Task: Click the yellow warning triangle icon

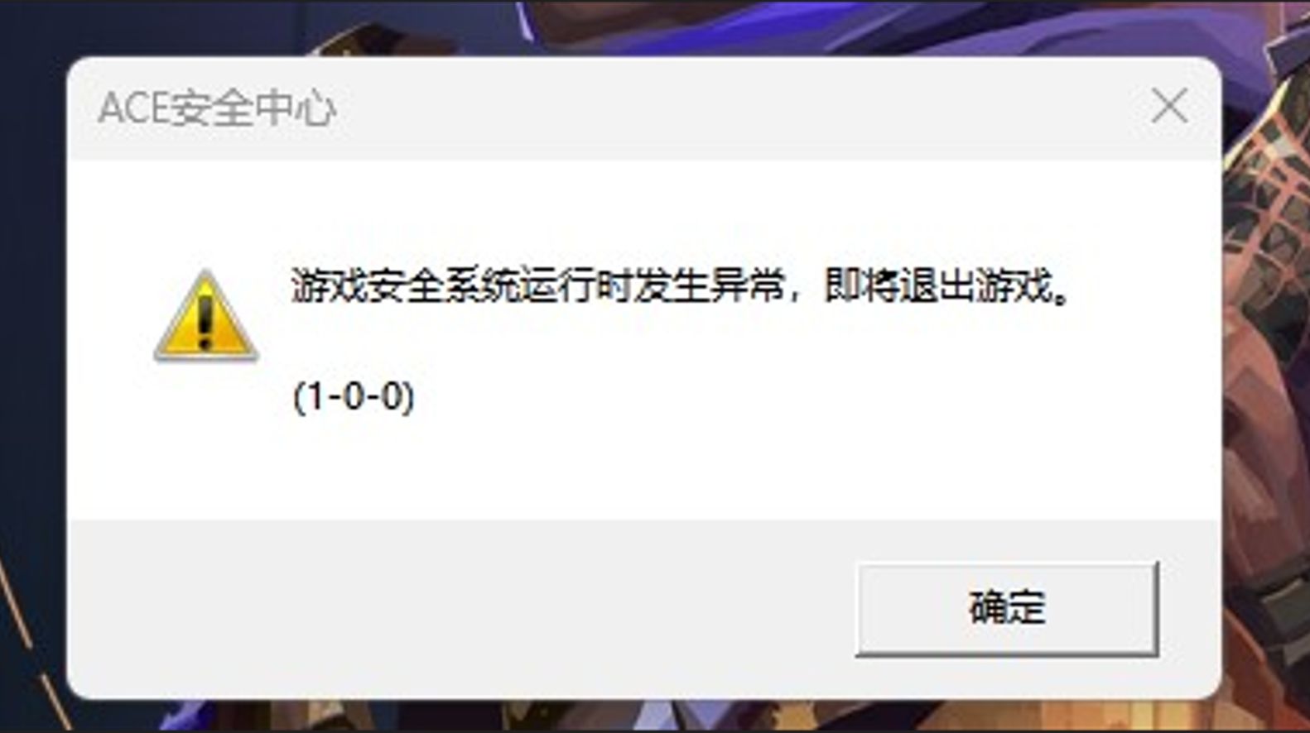Action: pyautogui.click(x=206, y=317)
